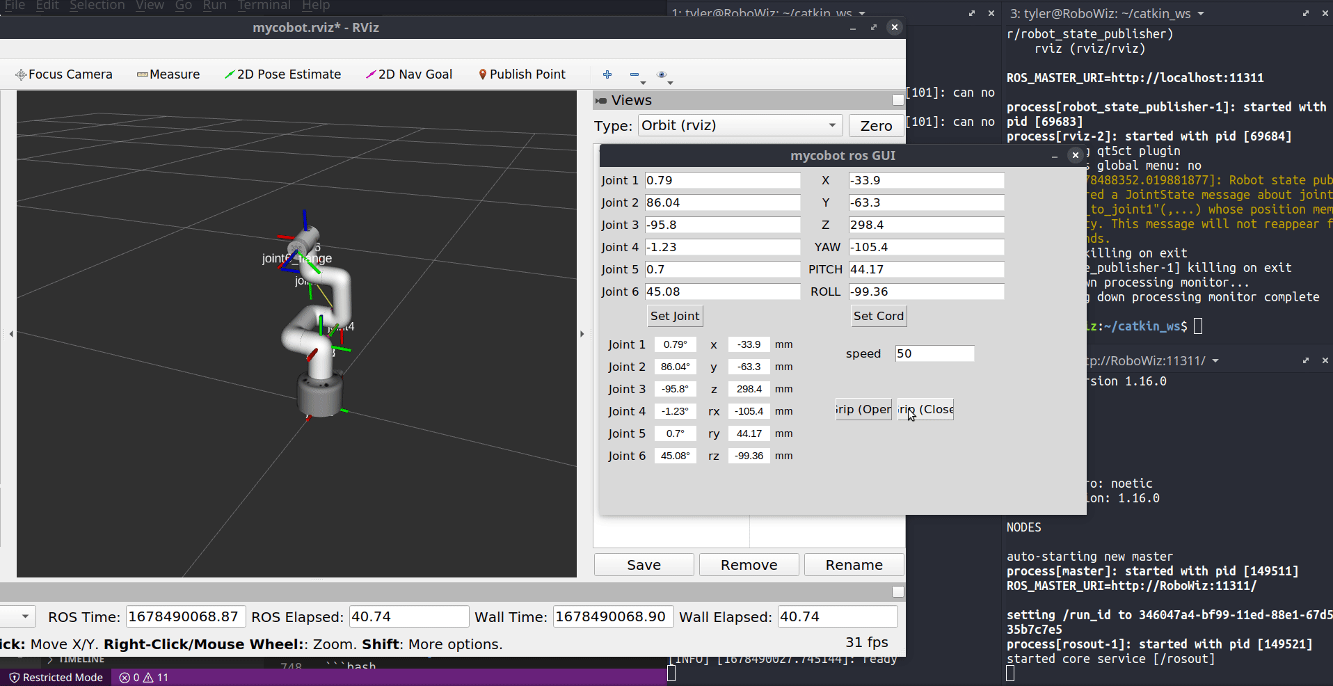Open the view Type dropdown showing Orbit (rviz)
The image size is (1333, 686).
pos(740,125)
